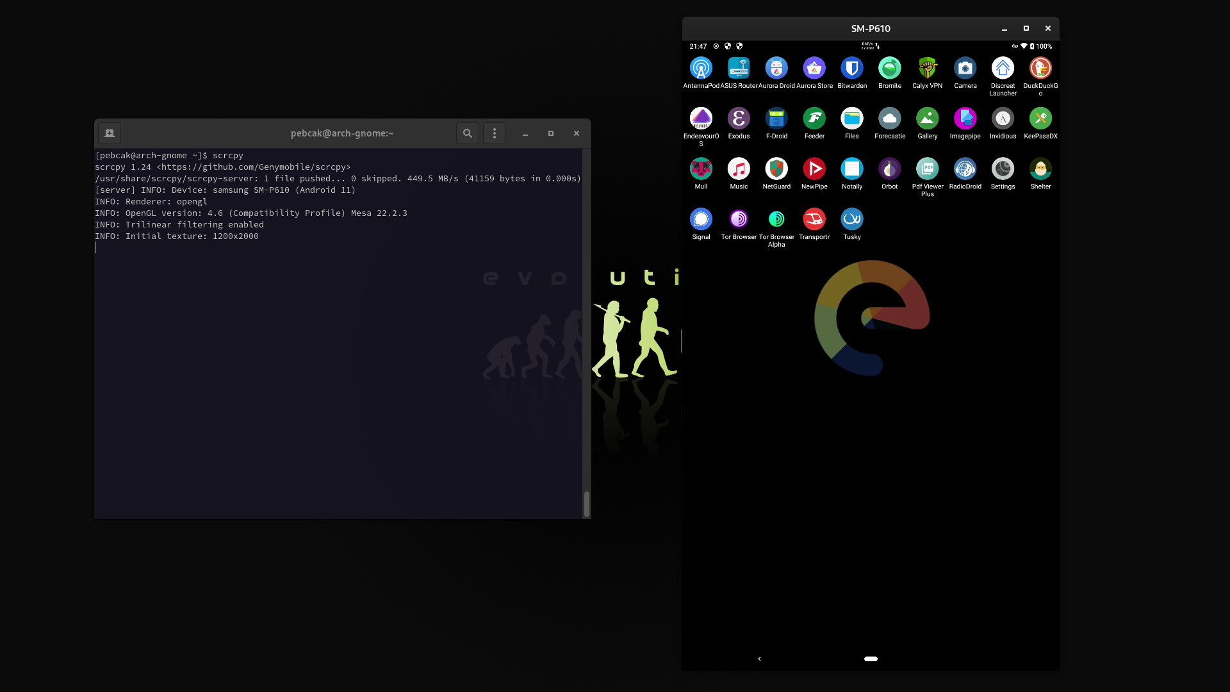This screenshot has width=1230, height=692.
Task: Open Tor Browser app
Action: coord(739,219)
